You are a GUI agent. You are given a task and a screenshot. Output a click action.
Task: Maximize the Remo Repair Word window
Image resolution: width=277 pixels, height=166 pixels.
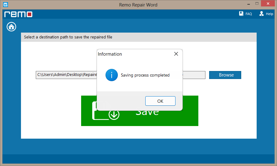pos(257,4)
